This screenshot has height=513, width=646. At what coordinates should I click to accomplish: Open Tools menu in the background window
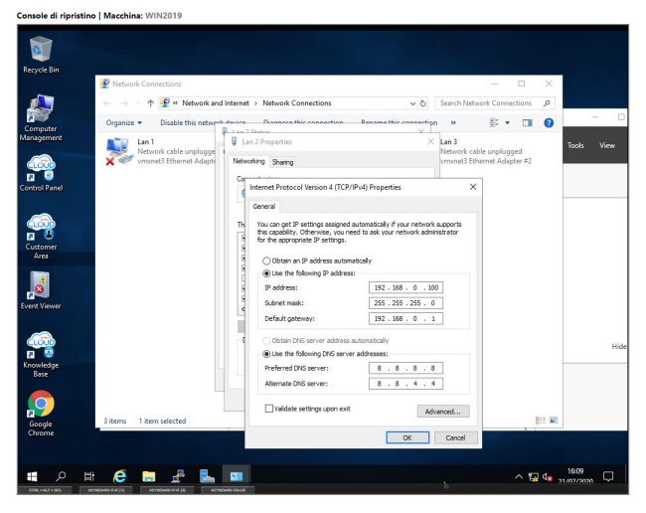pyautogui.click(x=575, y=145)
